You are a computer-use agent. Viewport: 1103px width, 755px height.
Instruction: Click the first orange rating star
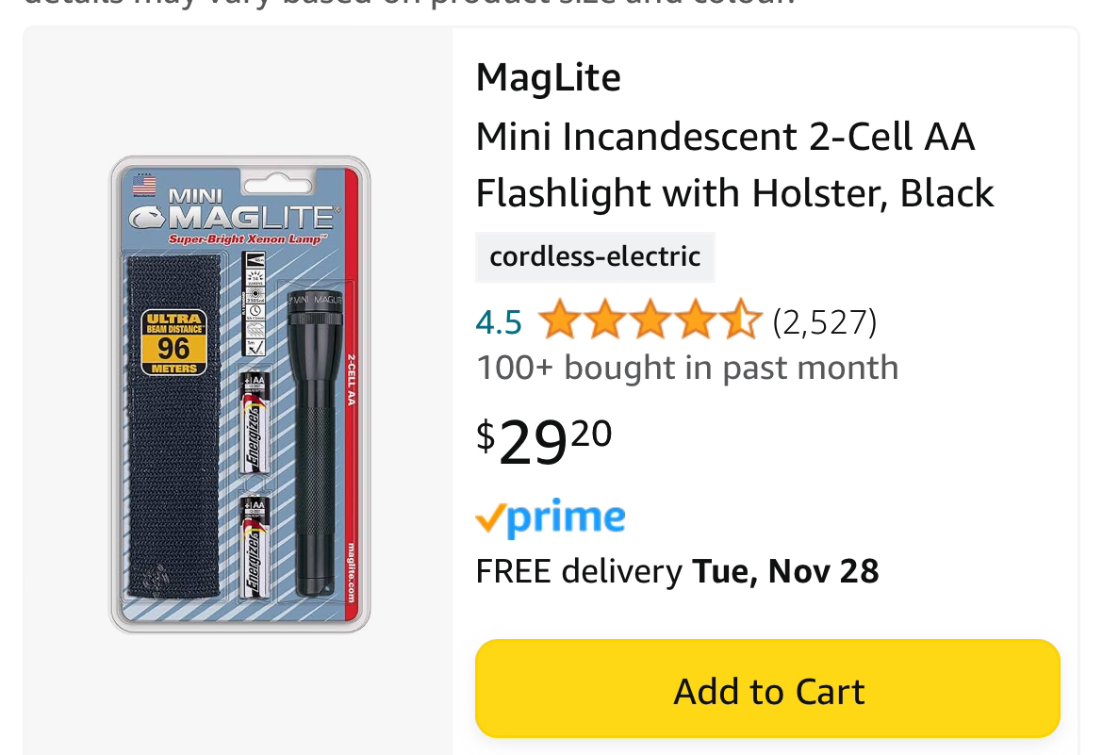pos(561,320)
